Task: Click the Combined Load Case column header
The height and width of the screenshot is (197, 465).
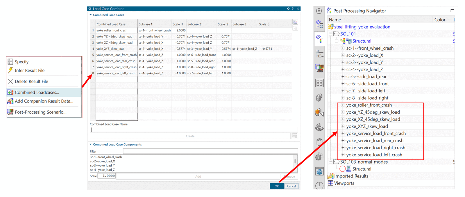Action: pyautogui.click(x=117, y=24)
